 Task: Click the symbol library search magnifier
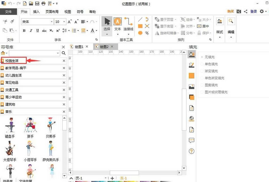tap(64, 53)
